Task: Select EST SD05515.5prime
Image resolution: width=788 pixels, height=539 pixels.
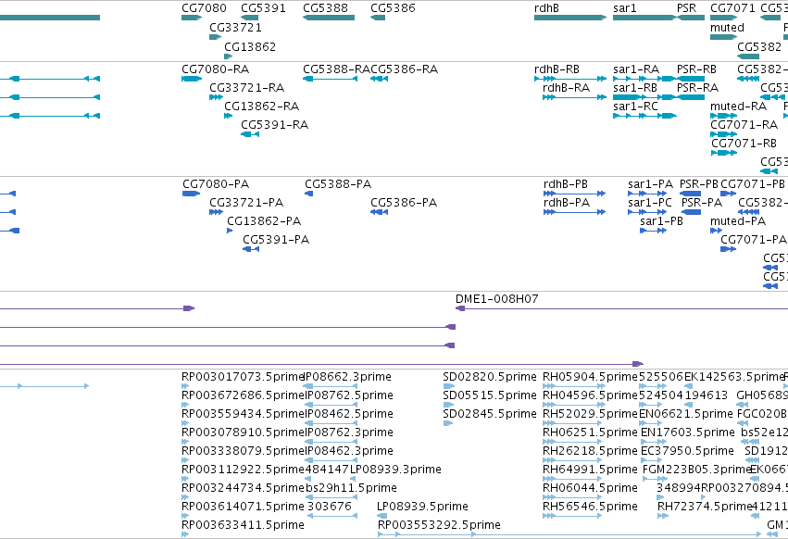Action: click(x=490, y=395)
